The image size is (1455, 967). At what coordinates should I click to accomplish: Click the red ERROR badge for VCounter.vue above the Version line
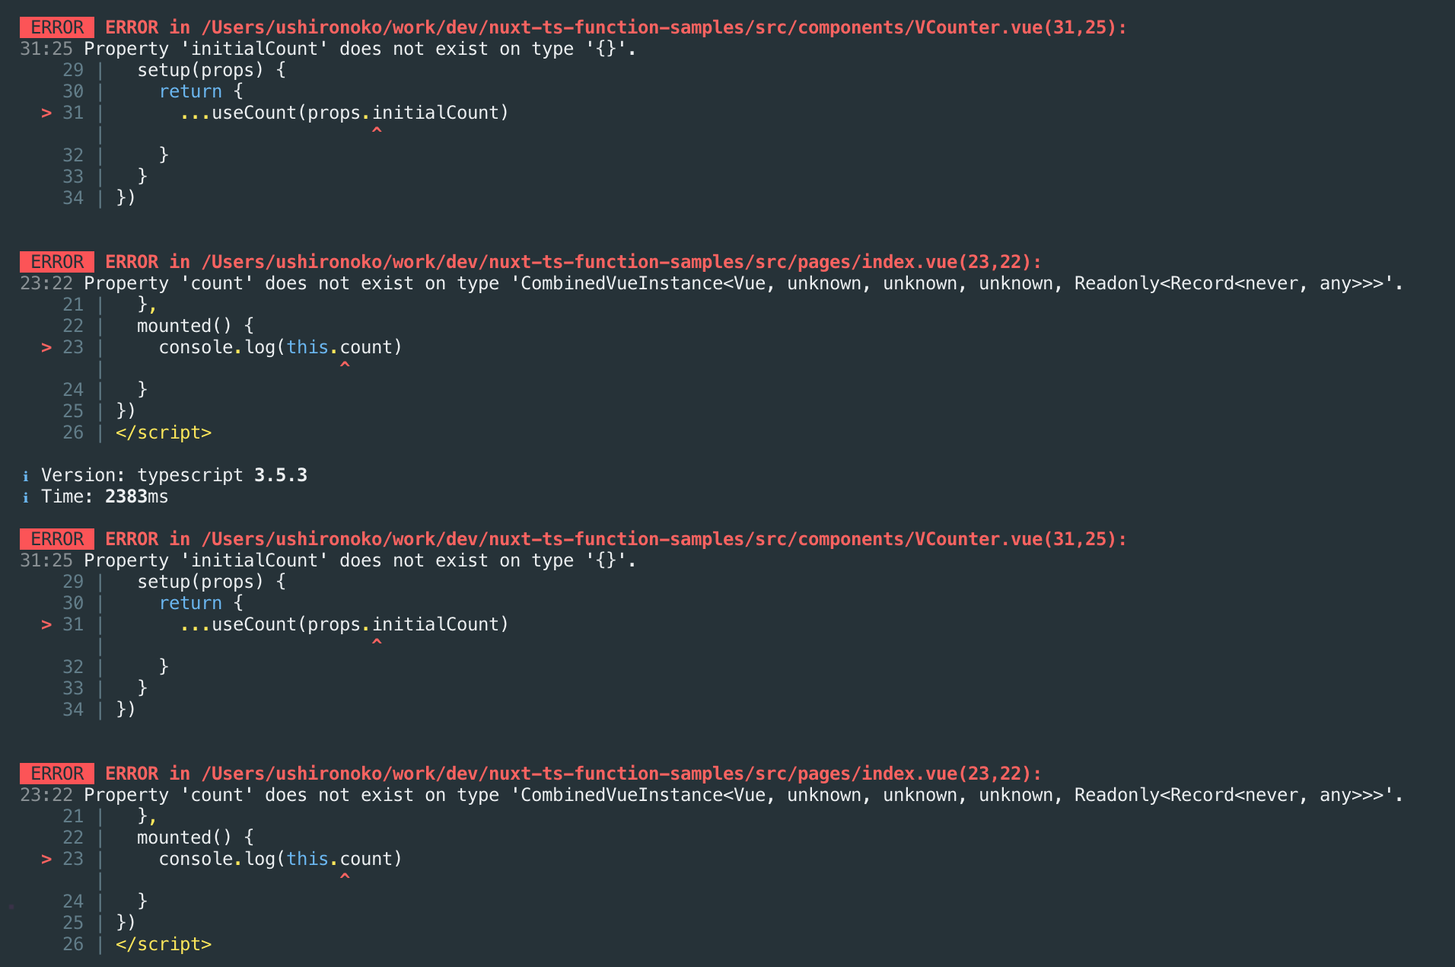[57, 27]
